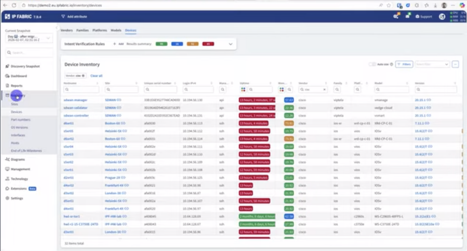This screenshot has height=251, width=467.
Task: Click the Clear all link
Action: 96,76
